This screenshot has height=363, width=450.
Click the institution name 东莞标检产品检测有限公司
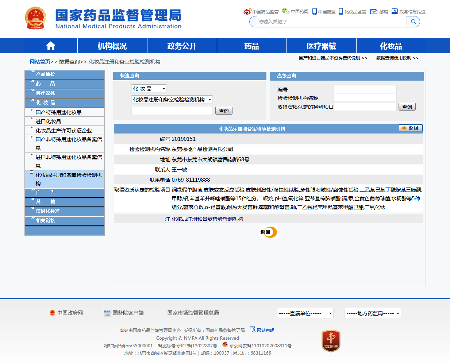[x=203, y=149]
